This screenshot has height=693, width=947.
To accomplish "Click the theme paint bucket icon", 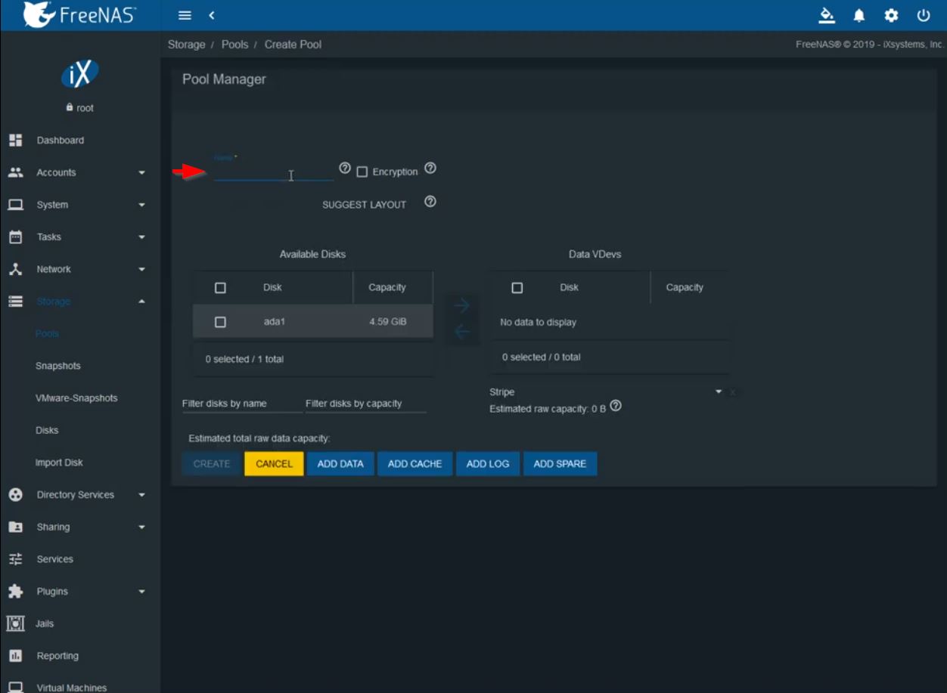I will (827, 15).
